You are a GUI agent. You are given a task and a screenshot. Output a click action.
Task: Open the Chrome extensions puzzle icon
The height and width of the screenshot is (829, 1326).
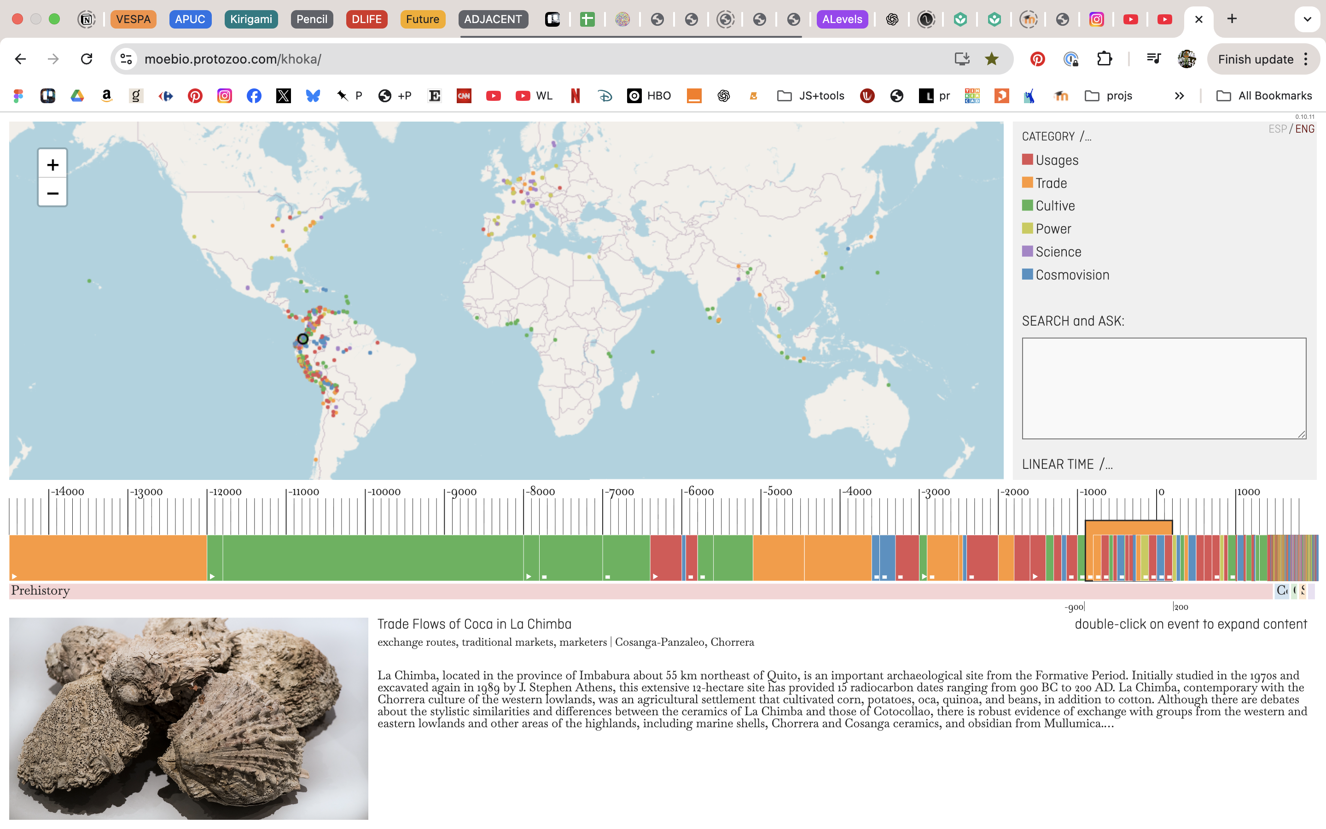tap(1104, 58)
